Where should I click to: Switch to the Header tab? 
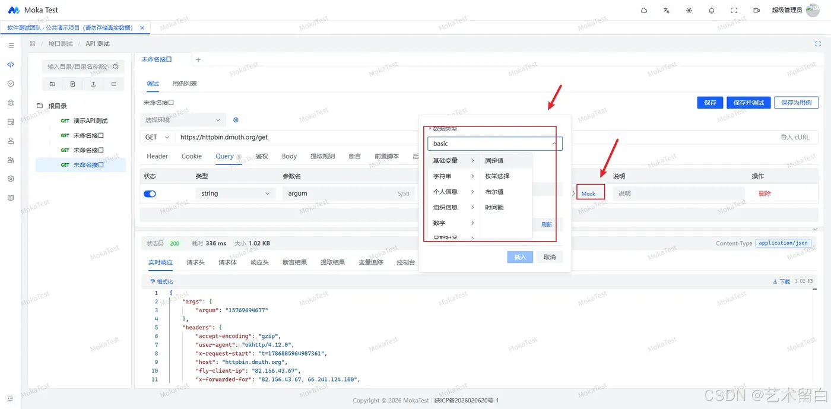pos(157,156)
